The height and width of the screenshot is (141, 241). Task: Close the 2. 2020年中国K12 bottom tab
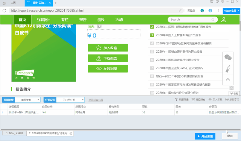point(71,133)
